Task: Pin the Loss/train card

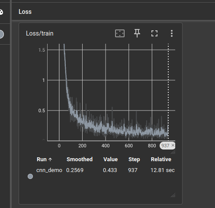Action: (x=137, y=33)
